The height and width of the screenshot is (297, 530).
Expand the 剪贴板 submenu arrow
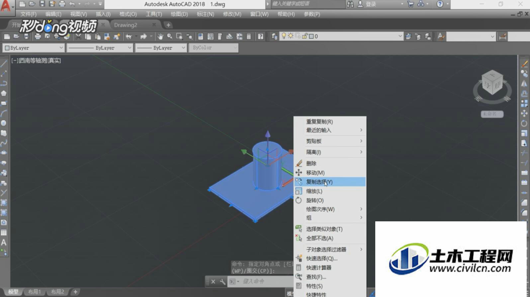point(361,141)
